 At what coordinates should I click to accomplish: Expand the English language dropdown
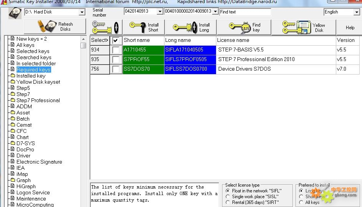click(x=356, y=12)
